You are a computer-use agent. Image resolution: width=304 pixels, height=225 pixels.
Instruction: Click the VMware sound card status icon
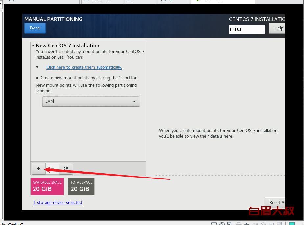tap(246, 224)
